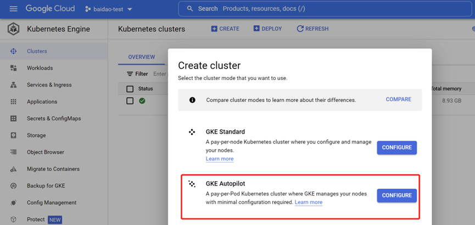
Task: Check the cluster row checkbox
Action: click(130, 101)
